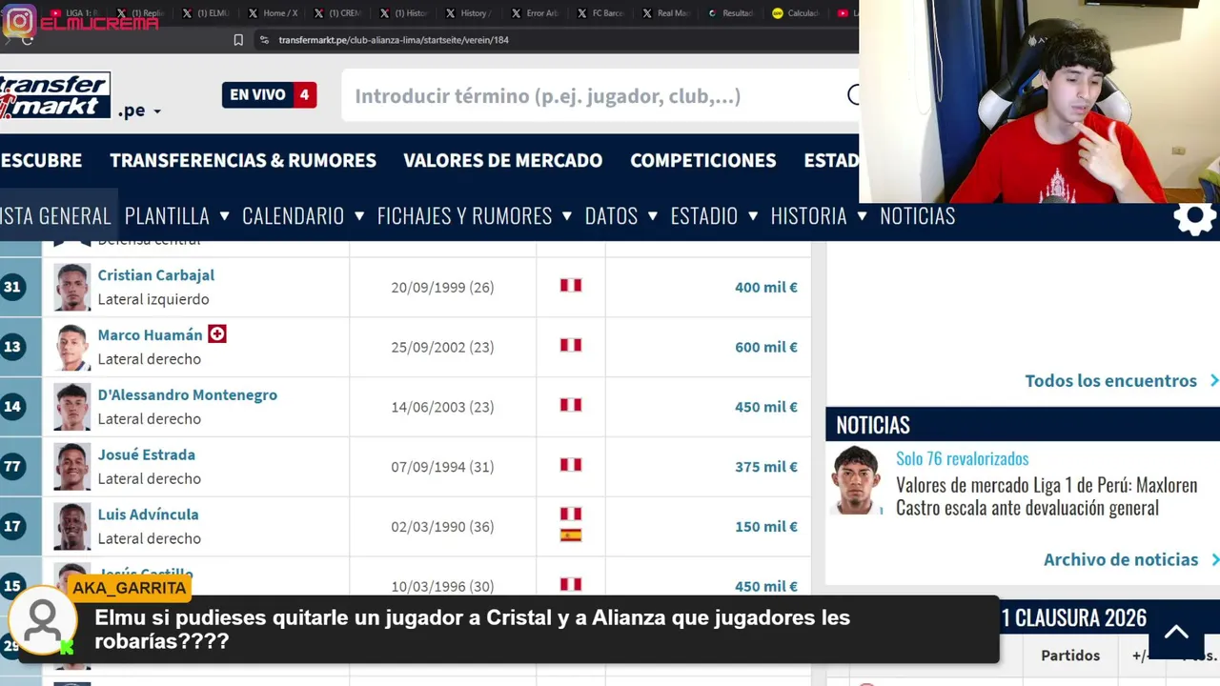Bookmark this page with the bookmark icon
The width and height of the screenshot is (1220, 686).
click(238, 40)
